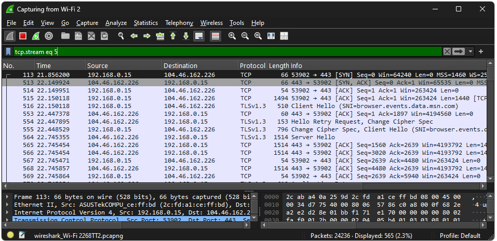
Task: Click the Find a packet magnifier
Action: point(121,36)
